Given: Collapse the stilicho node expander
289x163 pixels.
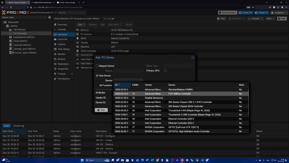Looking at the screenshot, I should pyautogui.click(x=5, y=26).
